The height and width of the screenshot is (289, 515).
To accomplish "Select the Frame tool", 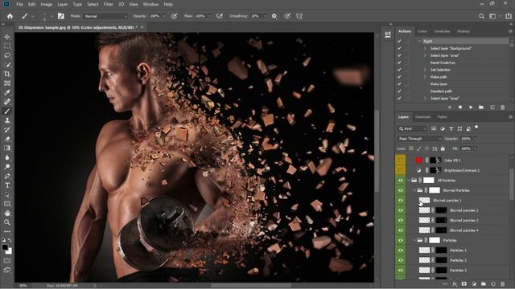I will coord(7,83).
